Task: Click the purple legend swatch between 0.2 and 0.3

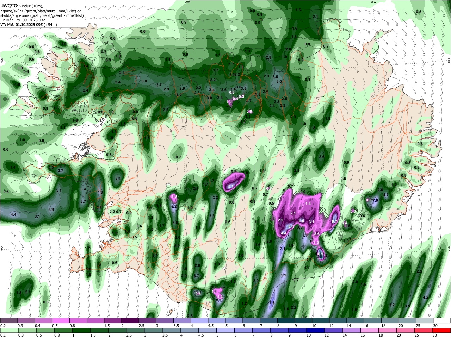Action: (x=9, y=321)
